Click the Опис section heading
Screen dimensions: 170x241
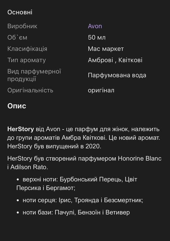tap(17, 106)
